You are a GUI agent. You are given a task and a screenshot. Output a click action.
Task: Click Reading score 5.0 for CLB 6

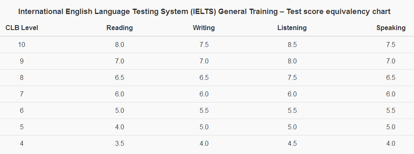pyautogui.click(x=120, y=111)
